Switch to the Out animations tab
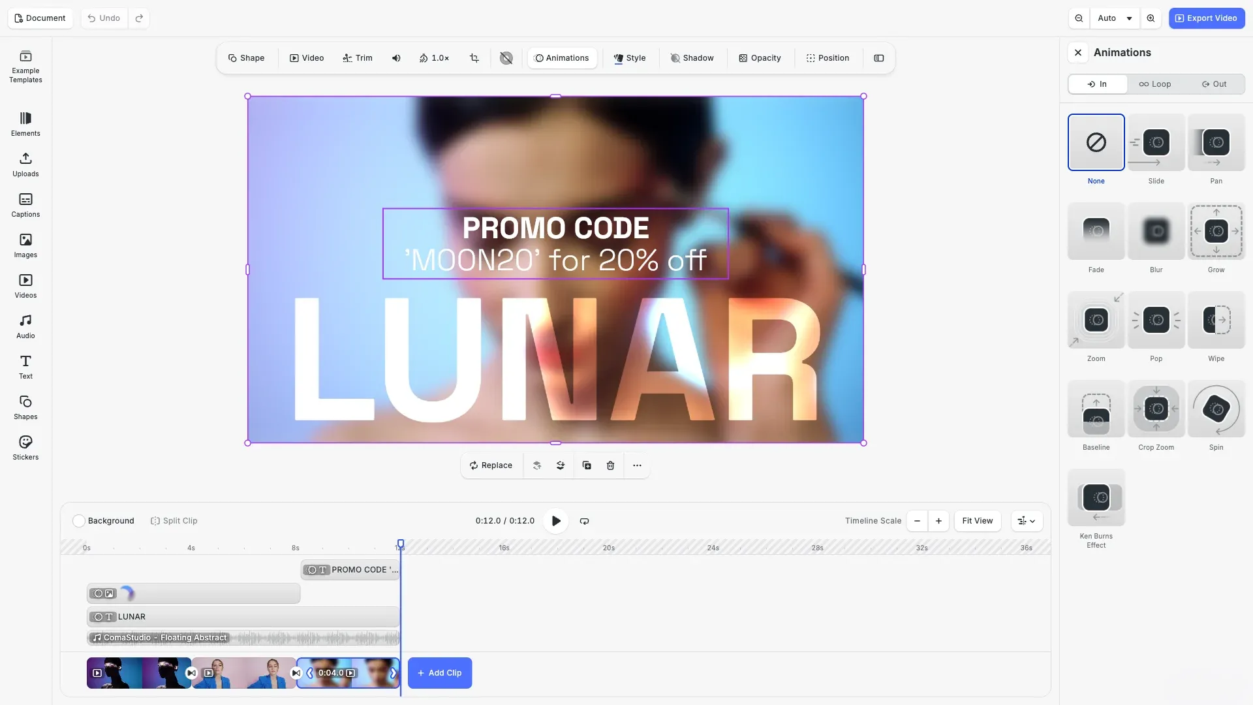The image size is (1253, 705). point(1214,84)
